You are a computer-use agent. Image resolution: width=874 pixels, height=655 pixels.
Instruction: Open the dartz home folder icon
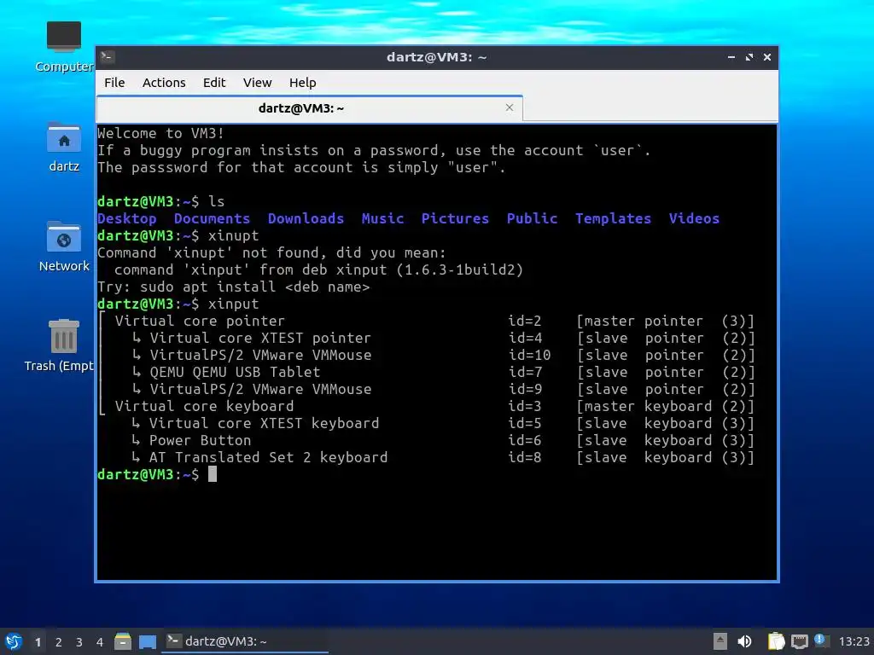(x=63, y=147)
